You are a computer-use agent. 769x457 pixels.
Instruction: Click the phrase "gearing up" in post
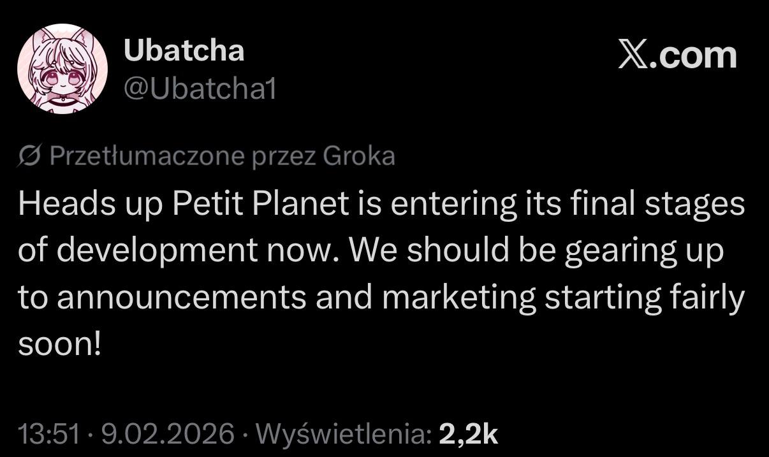[x=644, y=251]
